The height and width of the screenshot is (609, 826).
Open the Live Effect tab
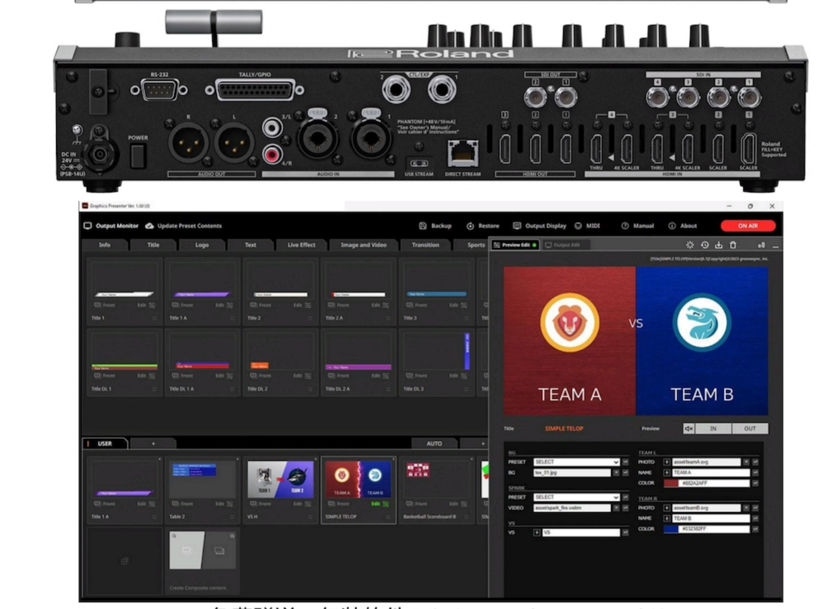(x=302, y=245)
